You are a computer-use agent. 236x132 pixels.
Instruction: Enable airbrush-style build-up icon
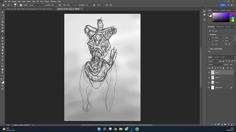pos(75,5)
